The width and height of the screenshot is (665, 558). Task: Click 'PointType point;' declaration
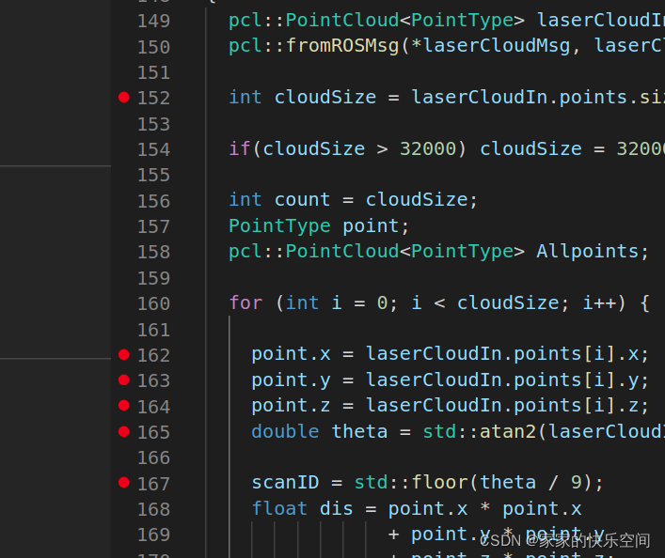pyautogui.click(x=319, y=226)
